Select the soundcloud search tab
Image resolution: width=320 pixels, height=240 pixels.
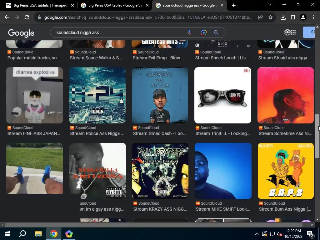pyautogui.click(x=189, y=5)
